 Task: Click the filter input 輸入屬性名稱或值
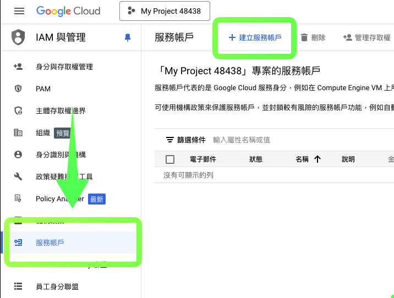point(275,140)
